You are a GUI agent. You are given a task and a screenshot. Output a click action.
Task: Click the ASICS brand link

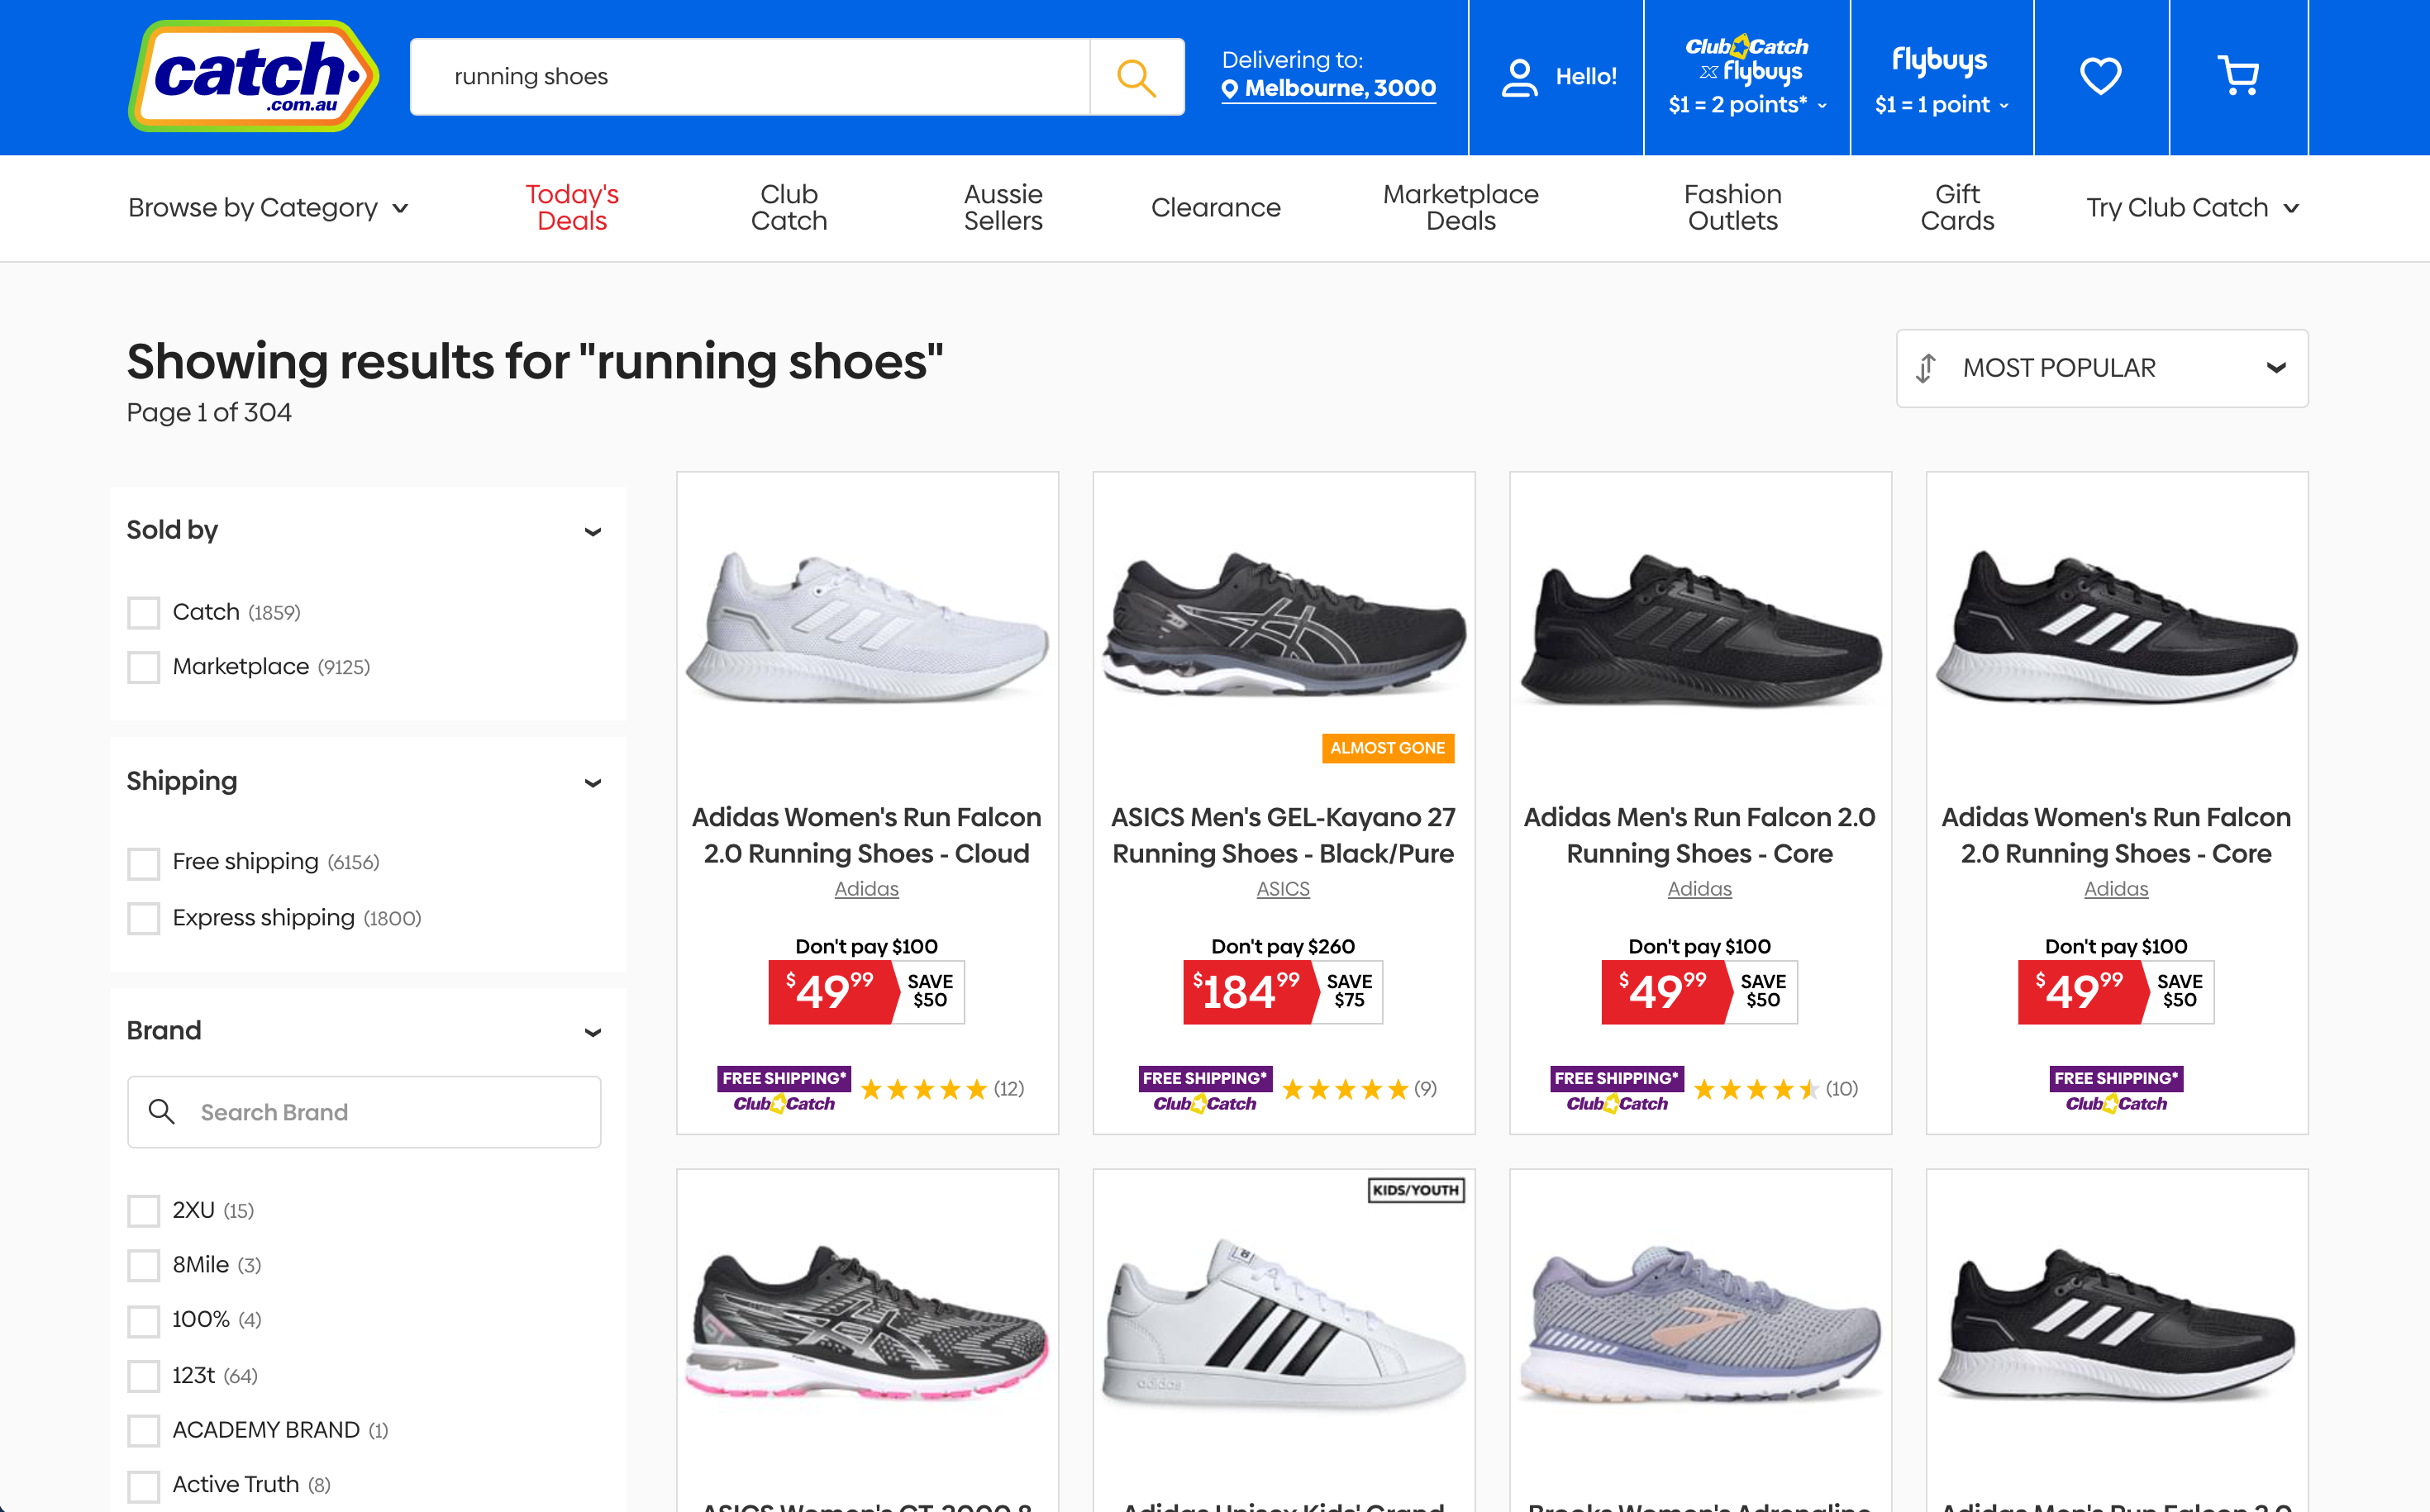tap(1284, 889)
